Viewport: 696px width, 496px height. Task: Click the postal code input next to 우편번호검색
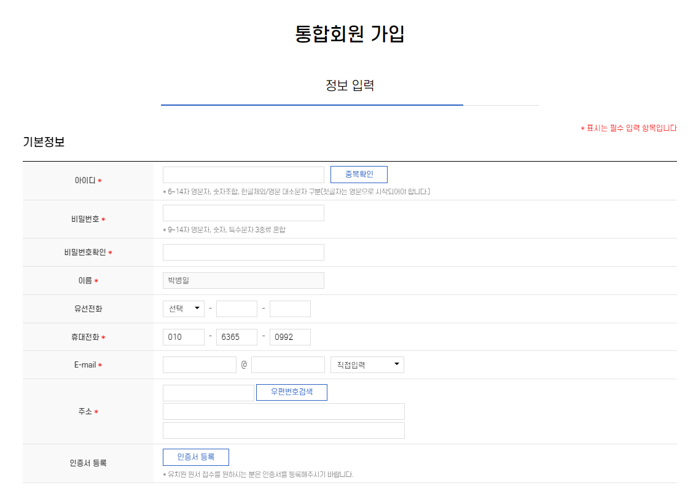(x=208, y=392)
